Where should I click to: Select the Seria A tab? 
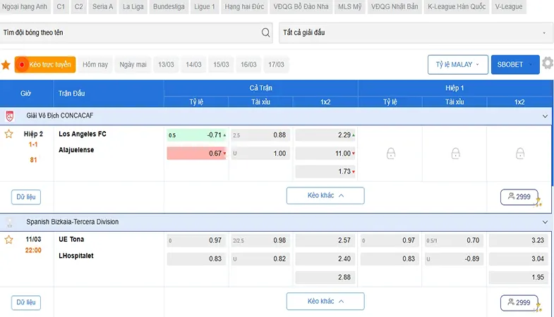pos(103,7)
